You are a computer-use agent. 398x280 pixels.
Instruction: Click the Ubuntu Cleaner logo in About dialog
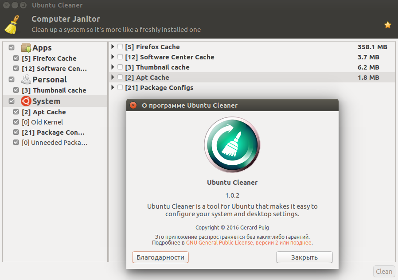232,144
